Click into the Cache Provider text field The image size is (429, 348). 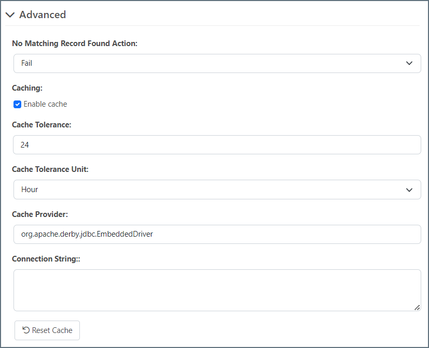(217, 234)
